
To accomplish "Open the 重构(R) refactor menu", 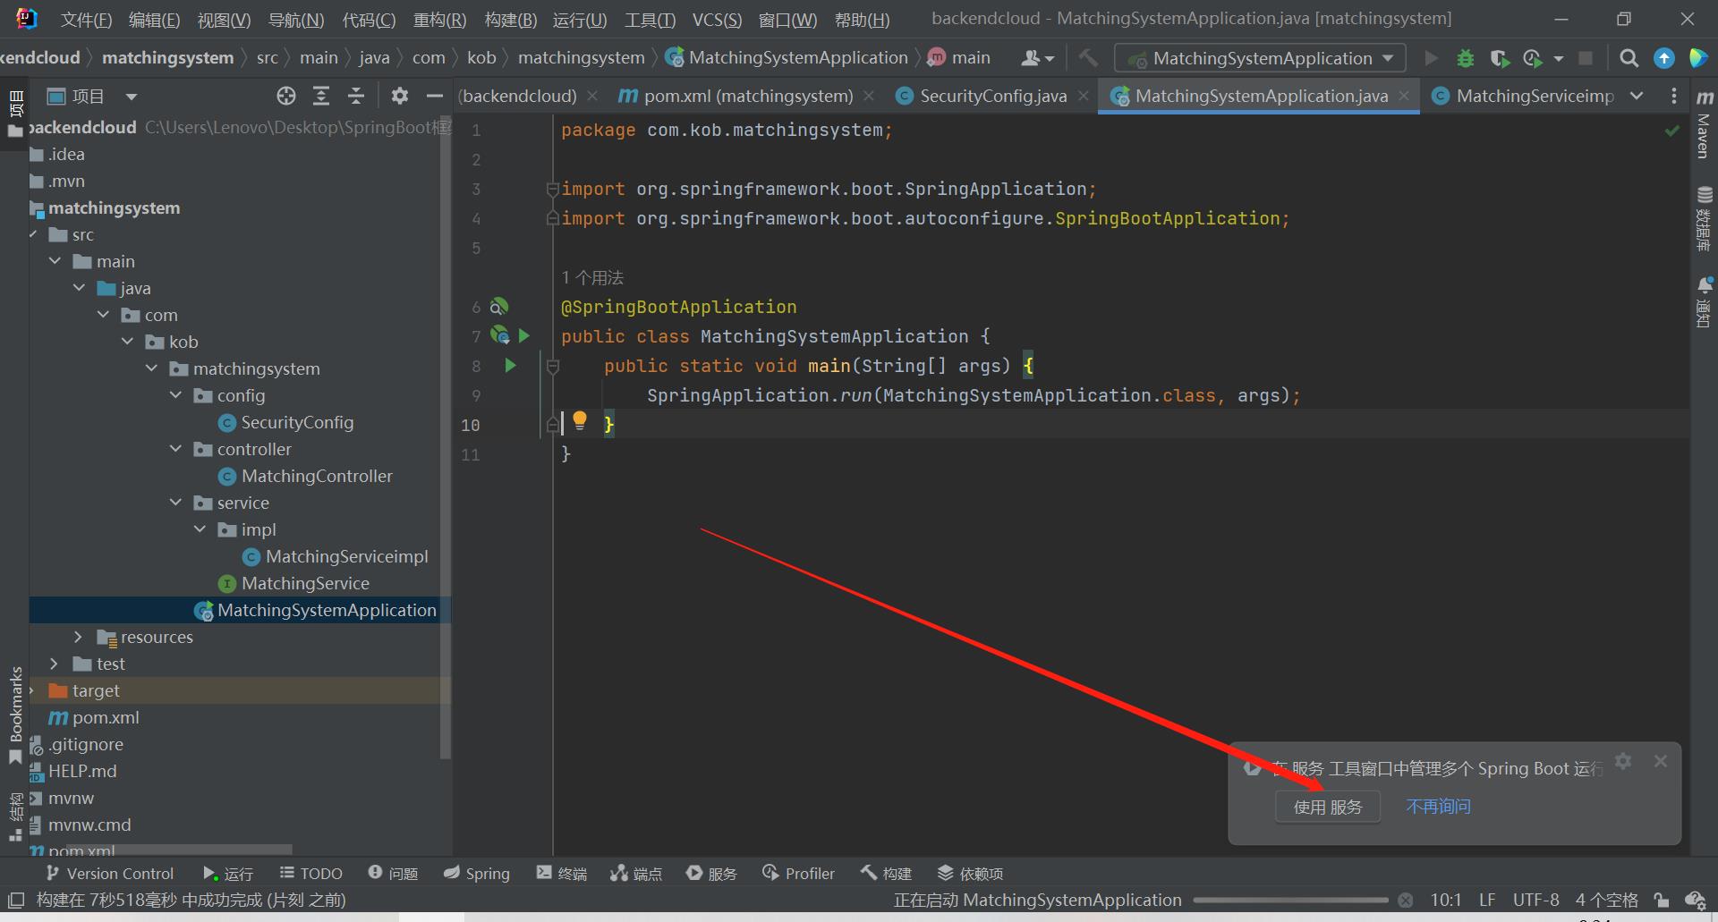I will pyautogui.click(x=439, y=20).
